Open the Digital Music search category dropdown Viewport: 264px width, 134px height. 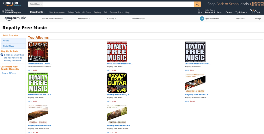[36, 4]
